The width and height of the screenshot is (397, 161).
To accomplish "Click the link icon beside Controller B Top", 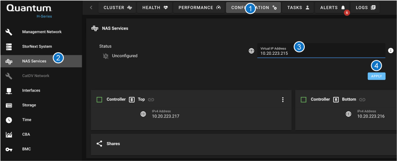I will (151, 99).
